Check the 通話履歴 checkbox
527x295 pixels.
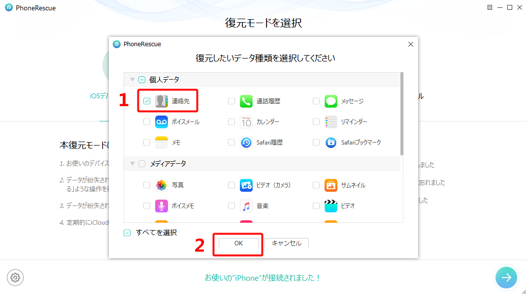[x=231, y=101]
